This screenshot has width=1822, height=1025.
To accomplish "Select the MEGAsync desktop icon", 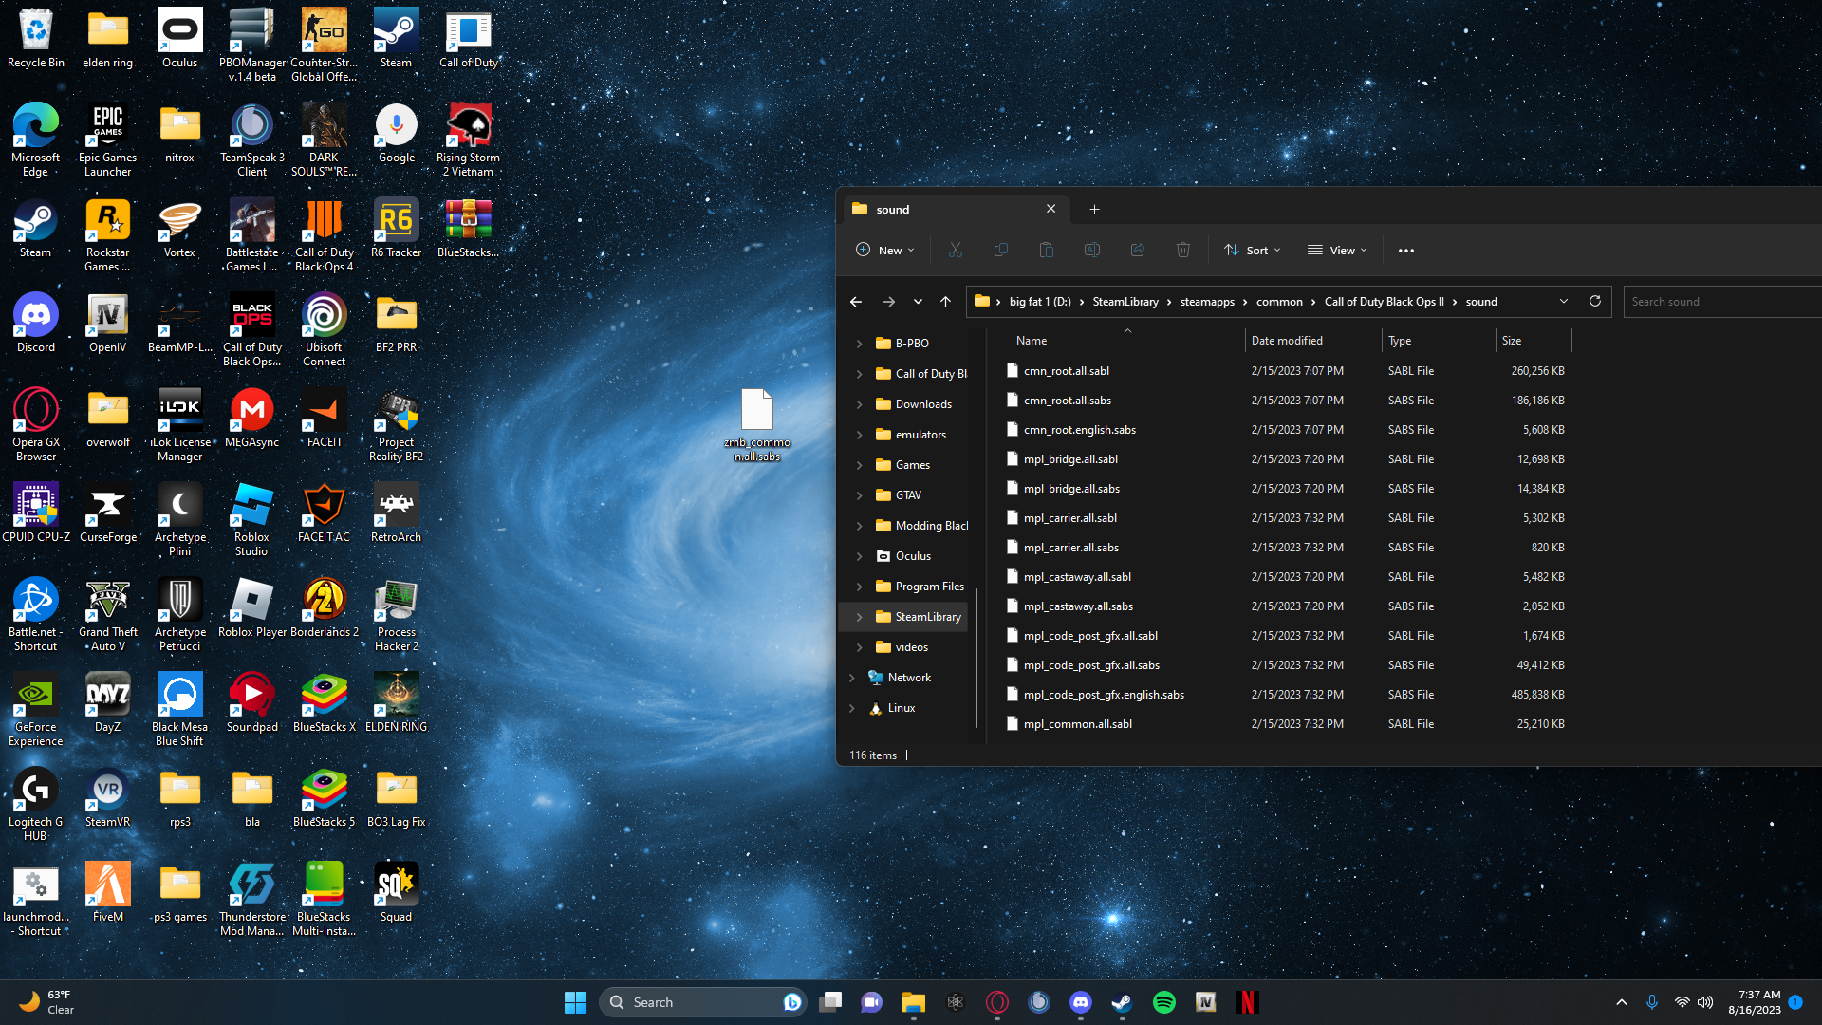I will [252, 419].
